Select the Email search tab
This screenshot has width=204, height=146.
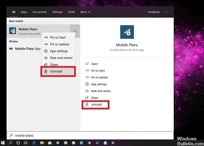(71, 12)
